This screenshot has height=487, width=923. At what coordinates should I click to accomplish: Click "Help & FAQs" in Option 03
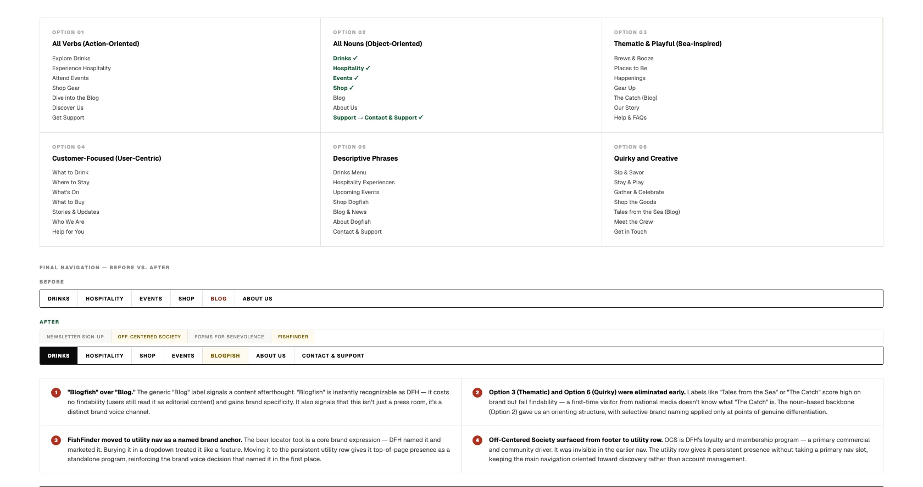coord(630,118)
